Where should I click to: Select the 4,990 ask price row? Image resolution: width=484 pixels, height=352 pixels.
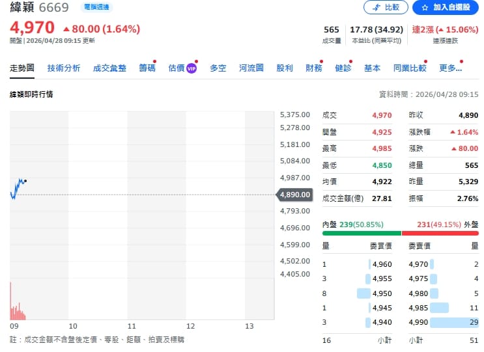click(x=443, y=323)
